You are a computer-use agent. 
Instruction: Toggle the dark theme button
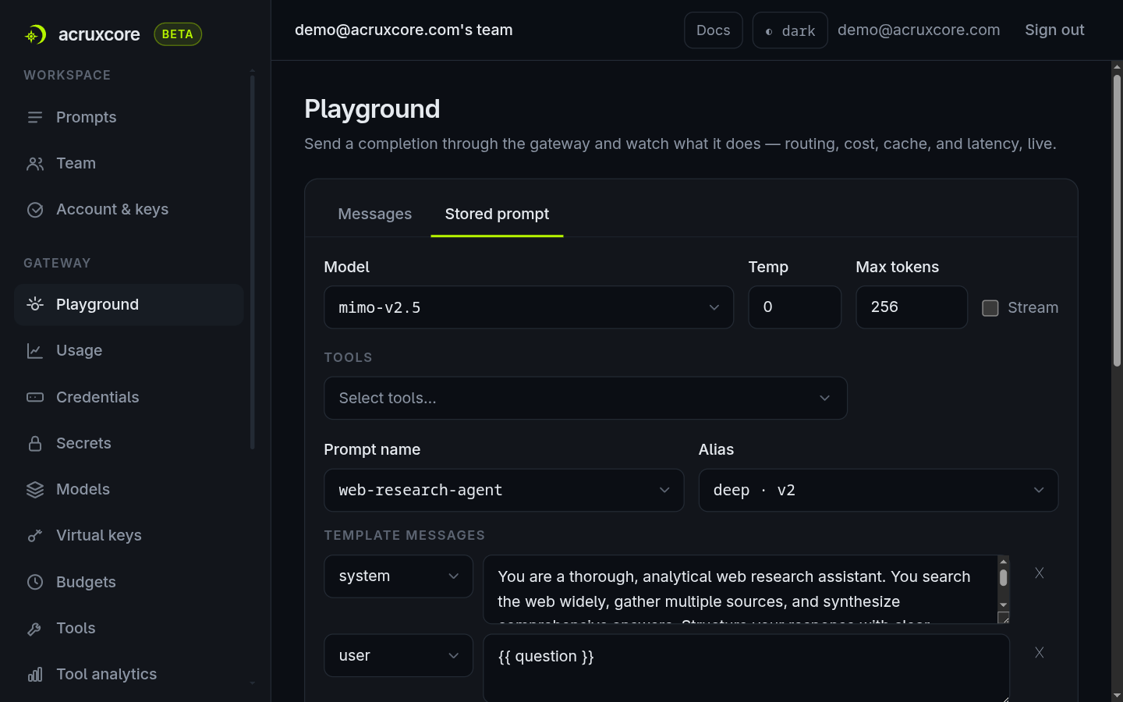tap(790, 30)
